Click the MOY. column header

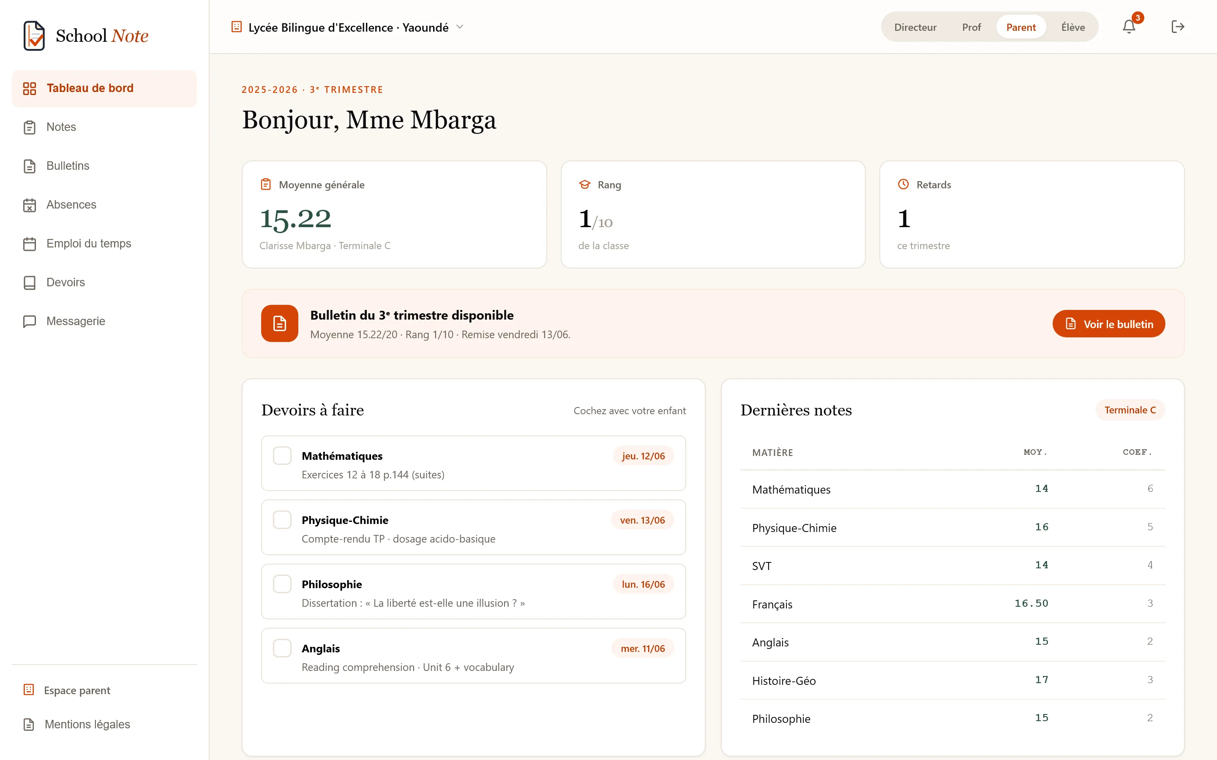point(1035,452)
